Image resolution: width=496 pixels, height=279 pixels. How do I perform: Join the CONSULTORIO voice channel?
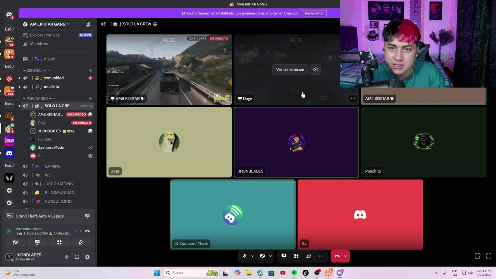(x=57, y=201)
